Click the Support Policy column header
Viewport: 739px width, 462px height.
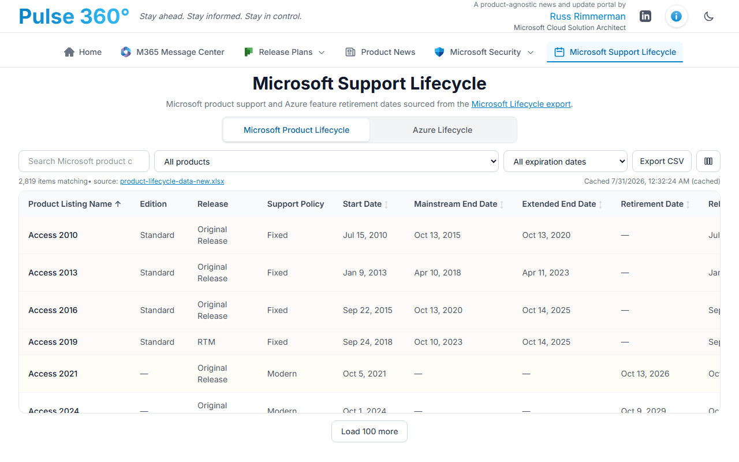[296, 204]
